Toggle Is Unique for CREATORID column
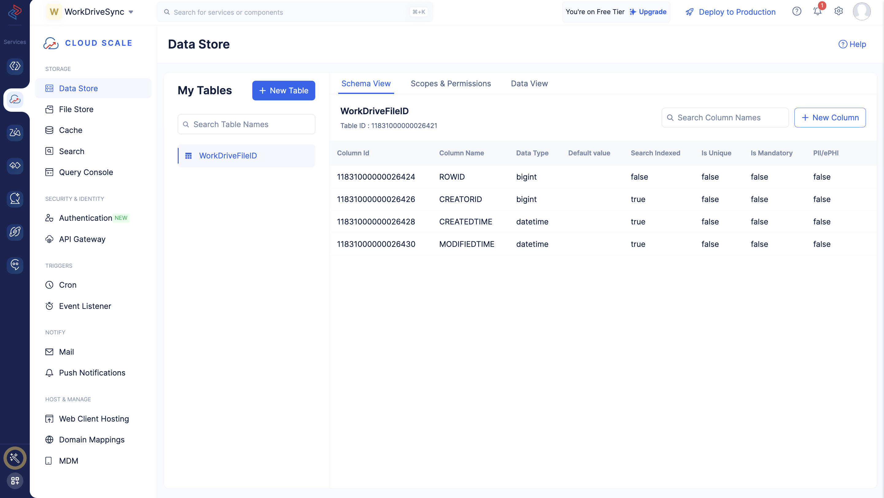The width and height of the screenshot is (884, 498). (710, 199)
